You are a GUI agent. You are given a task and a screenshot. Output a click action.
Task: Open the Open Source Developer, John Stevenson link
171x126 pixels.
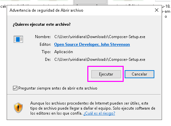[x=92, y=44]
